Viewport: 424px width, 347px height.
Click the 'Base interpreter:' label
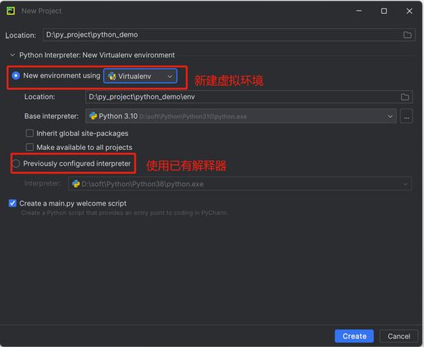(51, 116)
